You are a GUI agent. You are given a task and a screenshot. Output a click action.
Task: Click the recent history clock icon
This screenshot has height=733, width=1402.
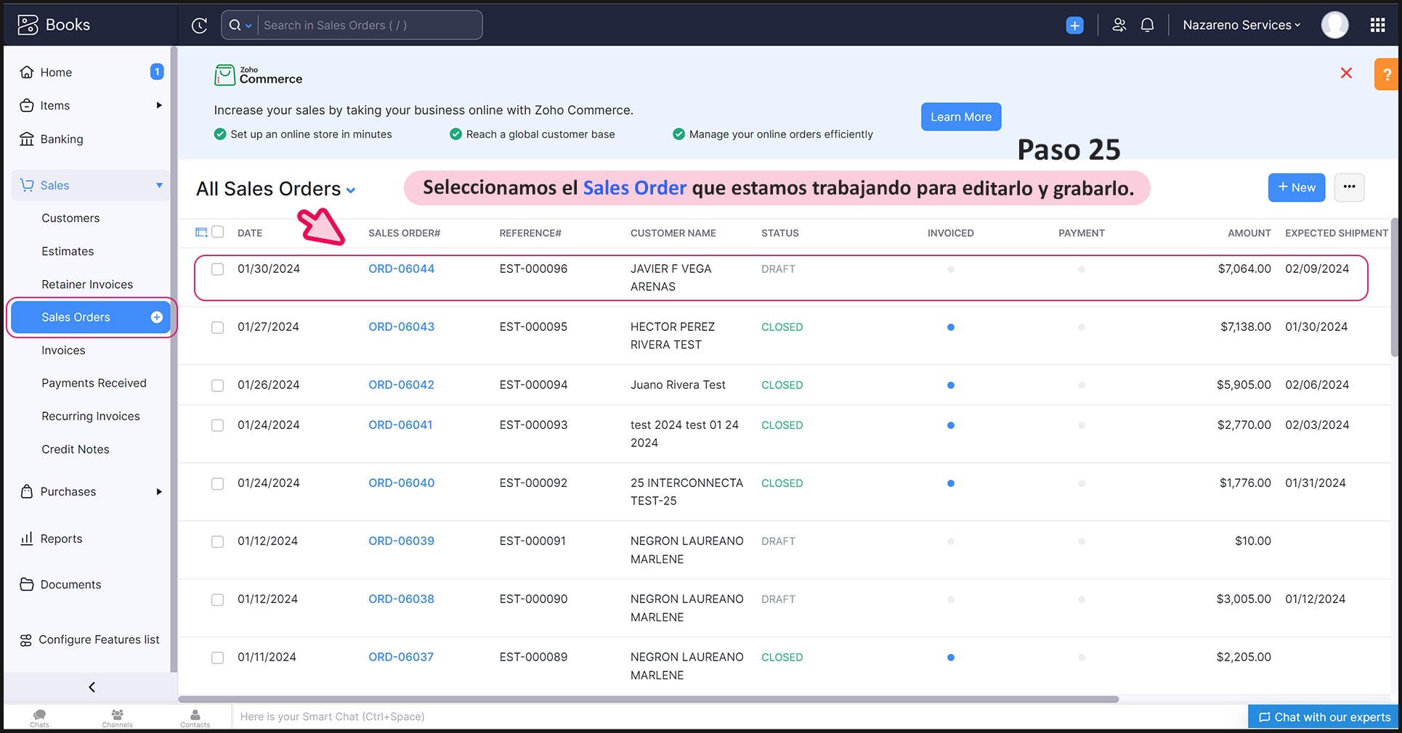pos(199,25)
